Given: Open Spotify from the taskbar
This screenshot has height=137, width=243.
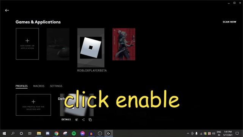Looking at the screenshot, I should point(74,133).
